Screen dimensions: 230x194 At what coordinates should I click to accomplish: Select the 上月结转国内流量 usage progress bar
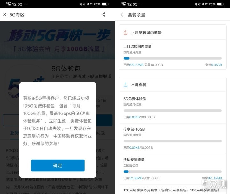coord(172,58)
